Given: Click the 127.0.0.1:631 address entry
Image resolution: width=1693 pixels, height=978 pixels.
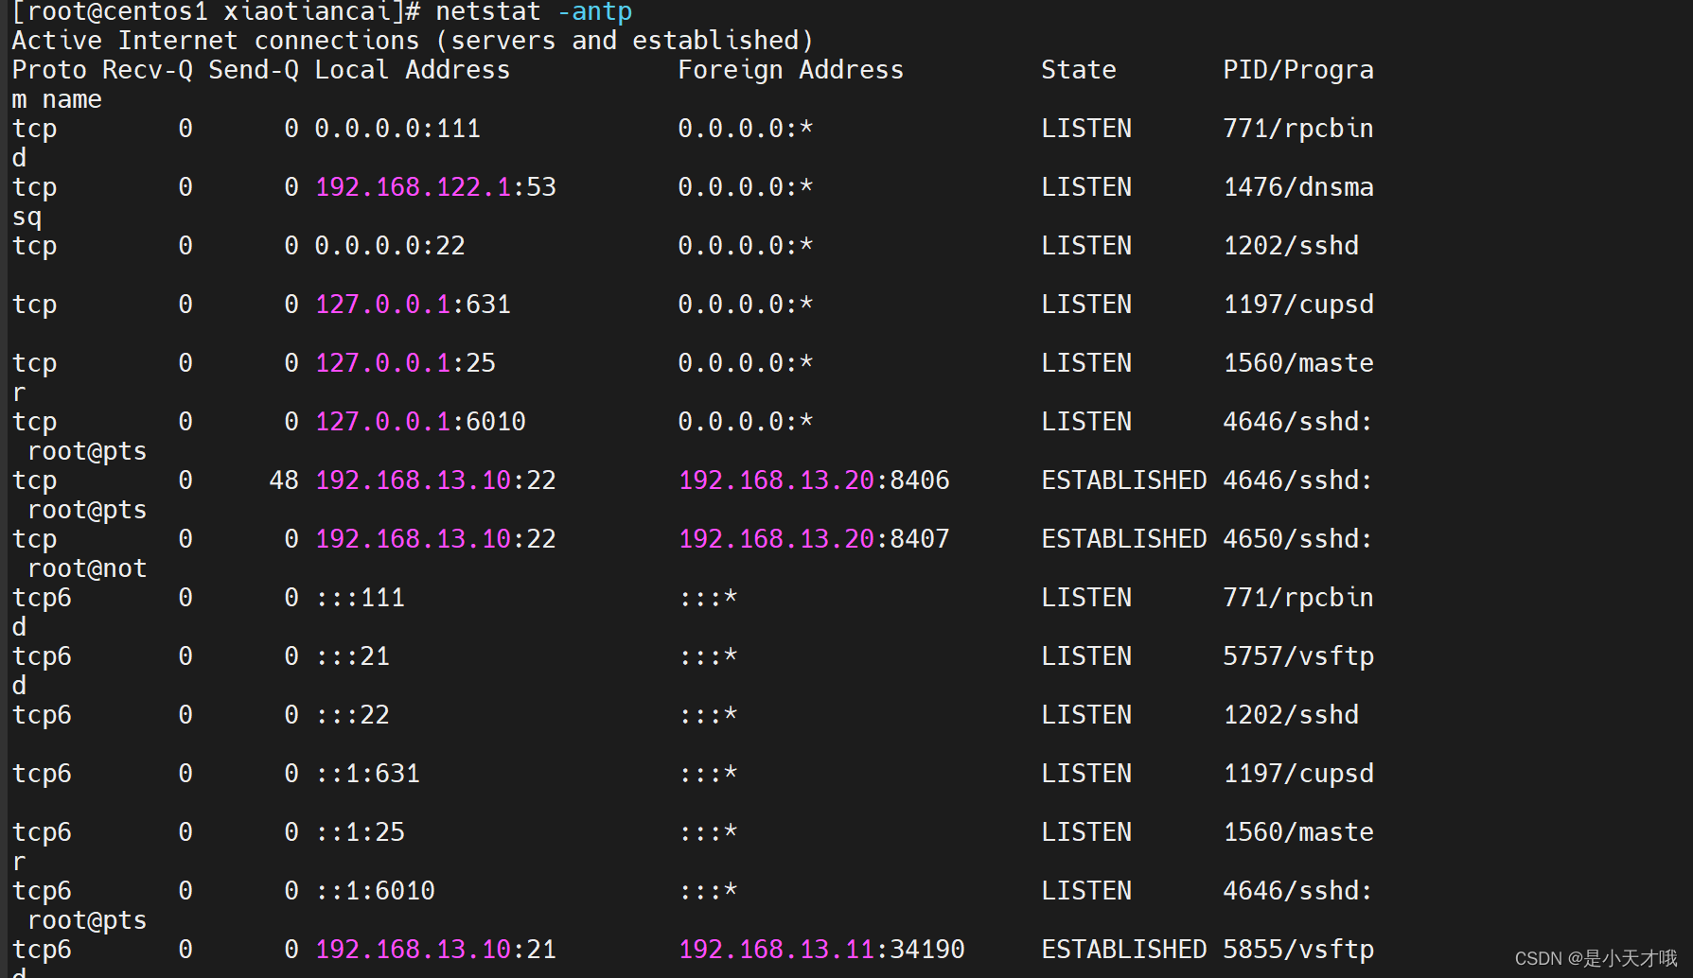Looking at the screenshot, I should tap(413, 304).
